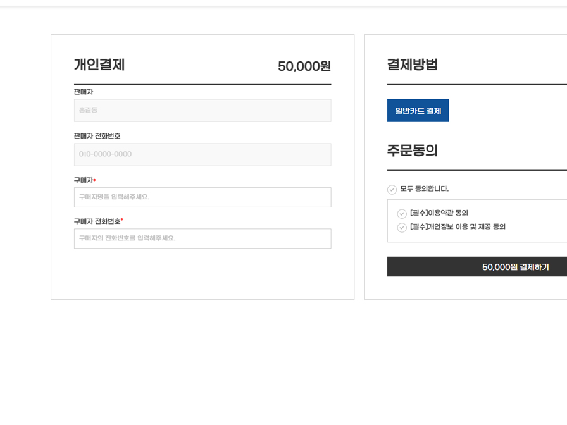The image size is (567, 425).
Task: Check the required terms of service agreement
Action: (402, 213)
